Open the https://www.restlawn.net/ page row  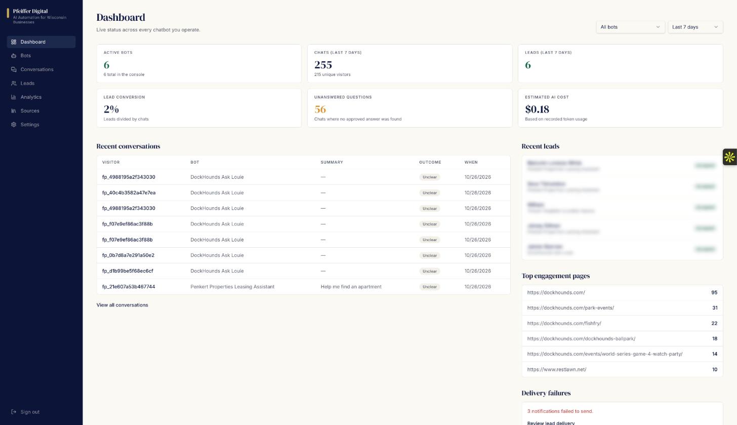click(x=622, y=369)
